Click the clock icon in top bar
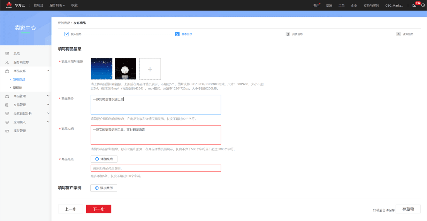This screenshot has width=427, height=221. [x=423, y=5]
